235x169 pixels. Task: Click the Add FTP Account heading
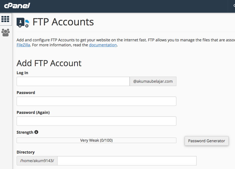pyautogui.click(x=49, y=63)
